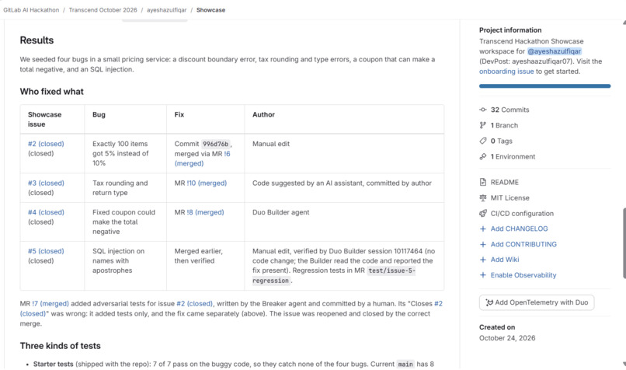Click the Add Wiki link
Image resolution: width=626 pixels, height=370 pixels.
pyautogui.click(x=505, y=260)
